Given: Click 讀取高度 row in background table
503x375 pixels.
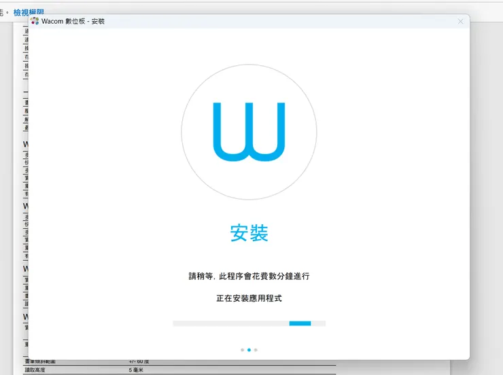Looking at the screenshot, I should coord(179,370).
